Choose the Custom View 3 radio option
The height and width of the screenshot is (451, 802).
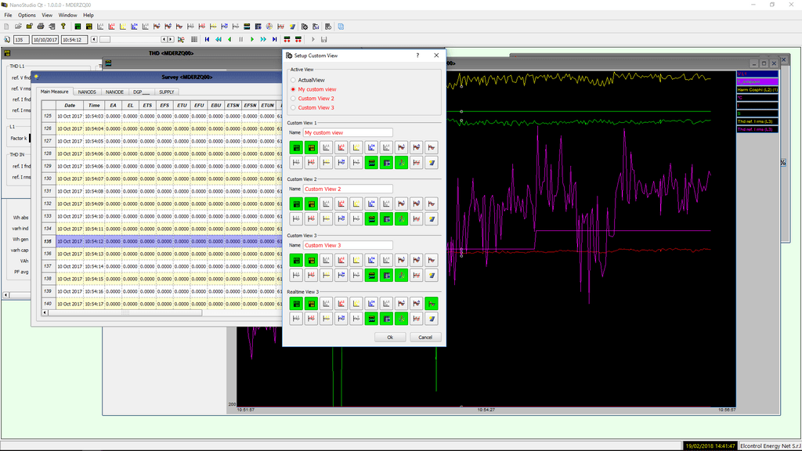click(x=293, y=108)
